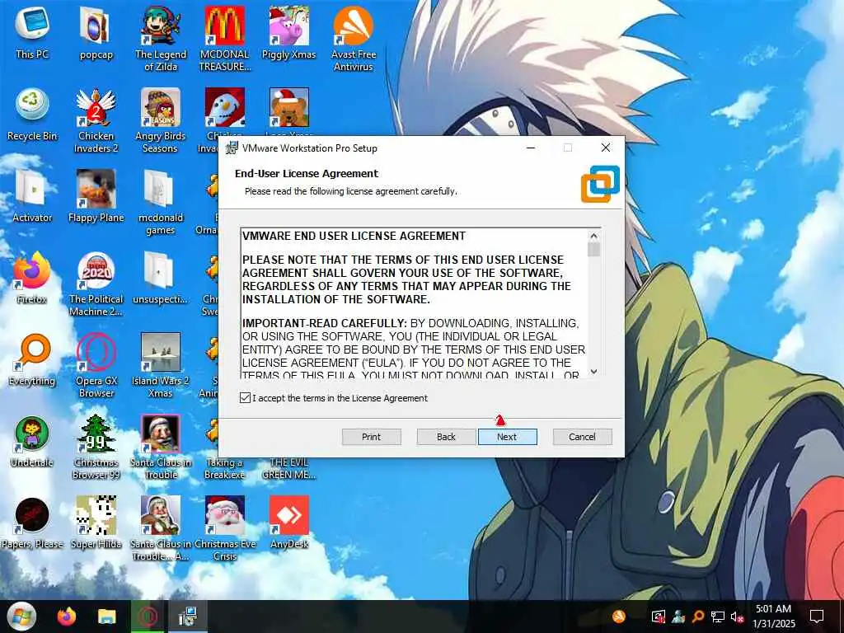Viewport: 844px width, 633px height.
Task: Click the THE EVIL GREEN ME... label
Action: [289, 468]
